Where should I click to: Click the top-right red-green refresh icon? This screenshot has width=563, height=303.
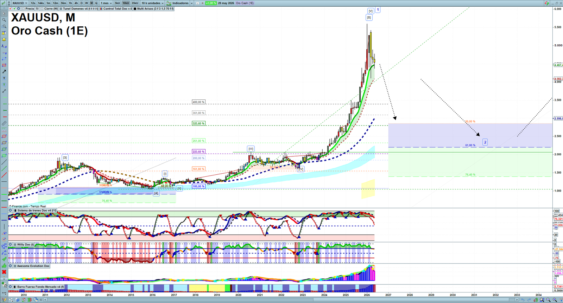(546, 3)
